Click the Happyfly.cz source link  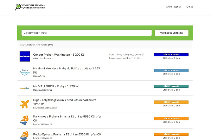(39, 76)
